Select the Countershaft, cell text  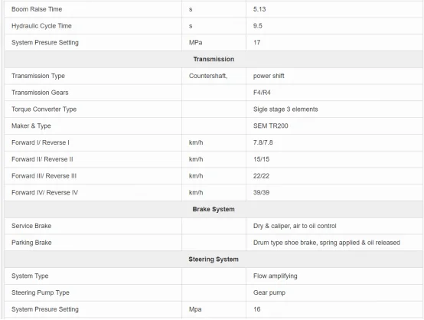pyautogui.click(x=208, y=76)
